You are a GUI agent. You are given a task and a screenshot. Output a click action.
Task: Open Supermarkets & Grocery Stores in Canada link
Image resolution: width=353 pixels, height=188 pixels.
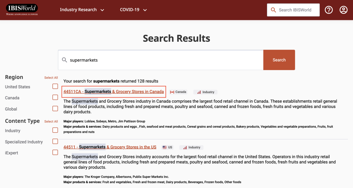pos(113,92)
